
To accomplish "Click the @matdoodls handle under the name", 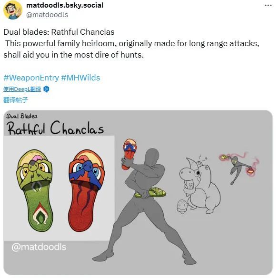I will (x=47, y=15).
